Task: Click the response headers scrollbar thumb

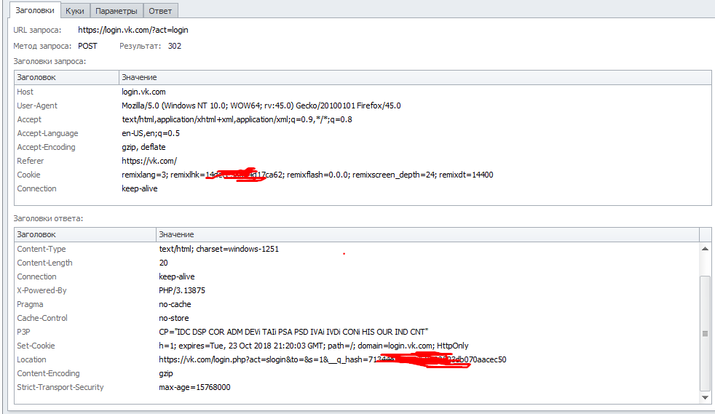Action: click(705, 333)
